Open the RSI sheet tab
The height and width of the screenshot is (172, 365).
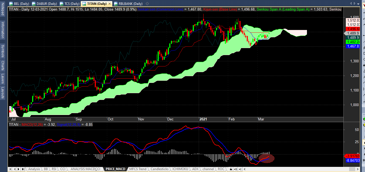pyautogui.click(x=54, y=169)
